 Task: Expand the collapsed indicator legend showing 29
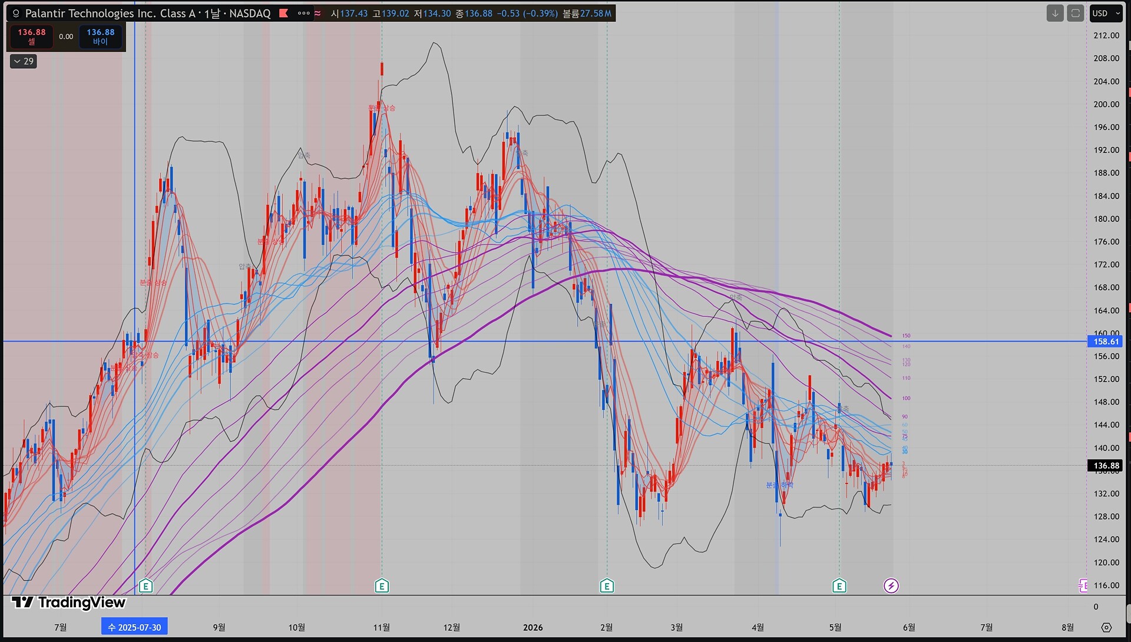(x=24, y=61)
